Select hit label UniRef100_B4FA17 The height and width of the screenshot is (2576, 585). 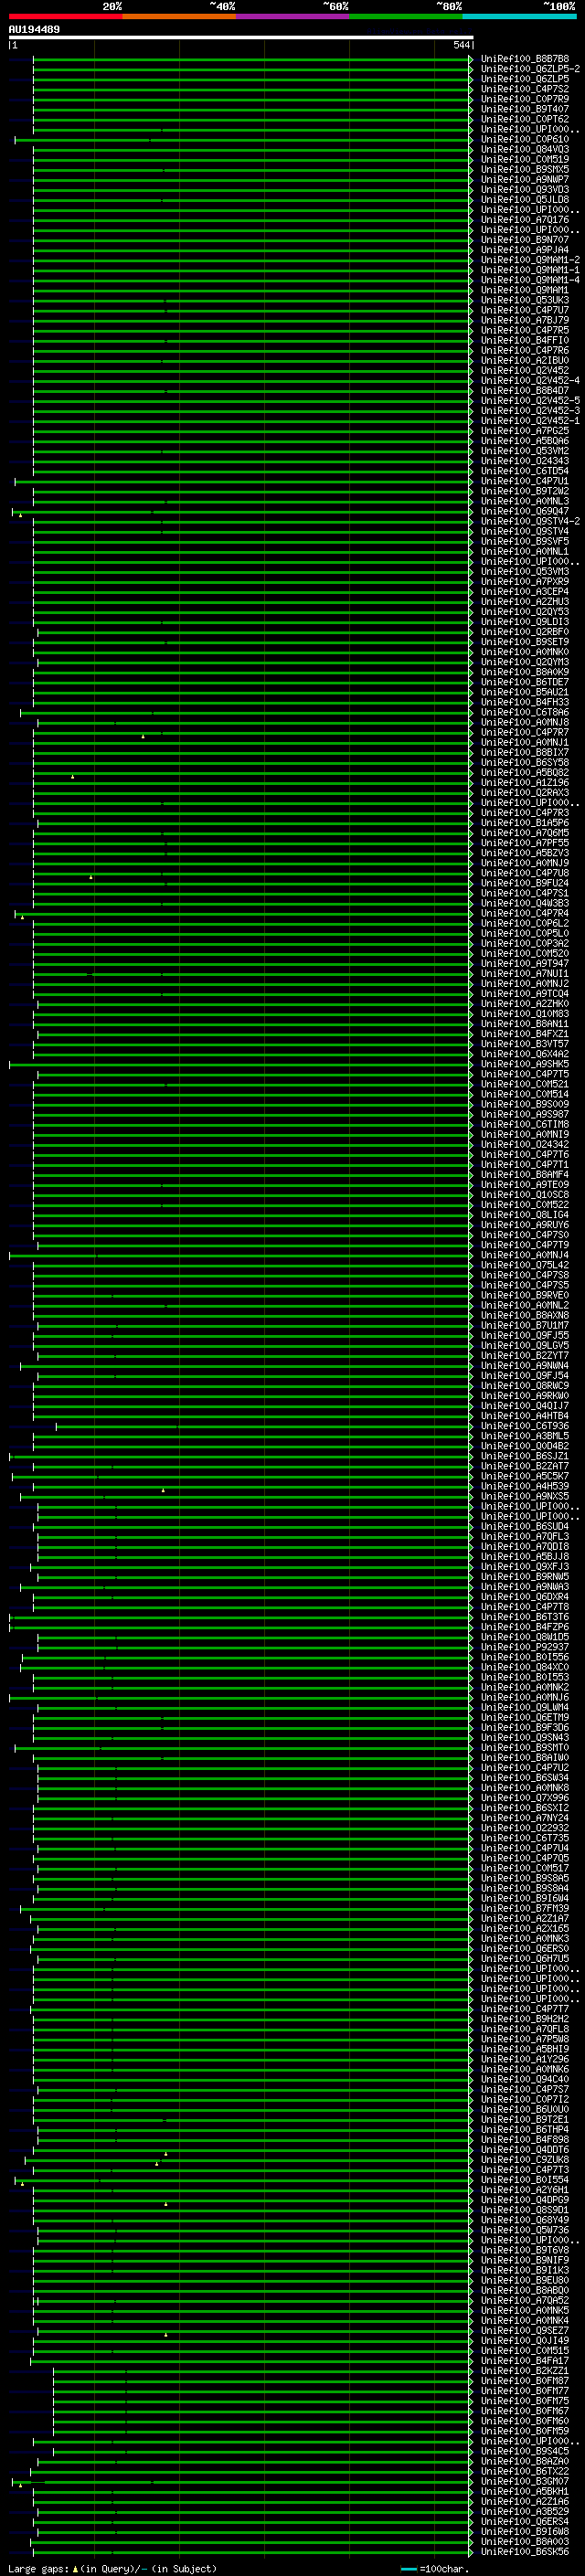coord(525,2360)
